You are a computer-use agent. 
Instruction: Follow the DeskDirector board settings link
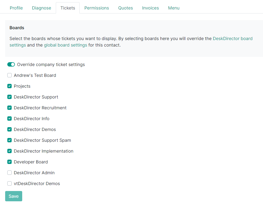pyautogui.click(x=233, y=38)
